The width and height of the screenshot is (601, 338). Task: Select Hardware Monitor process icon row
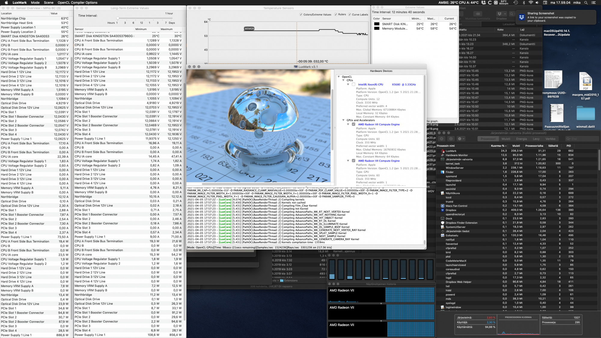point(442,155)
